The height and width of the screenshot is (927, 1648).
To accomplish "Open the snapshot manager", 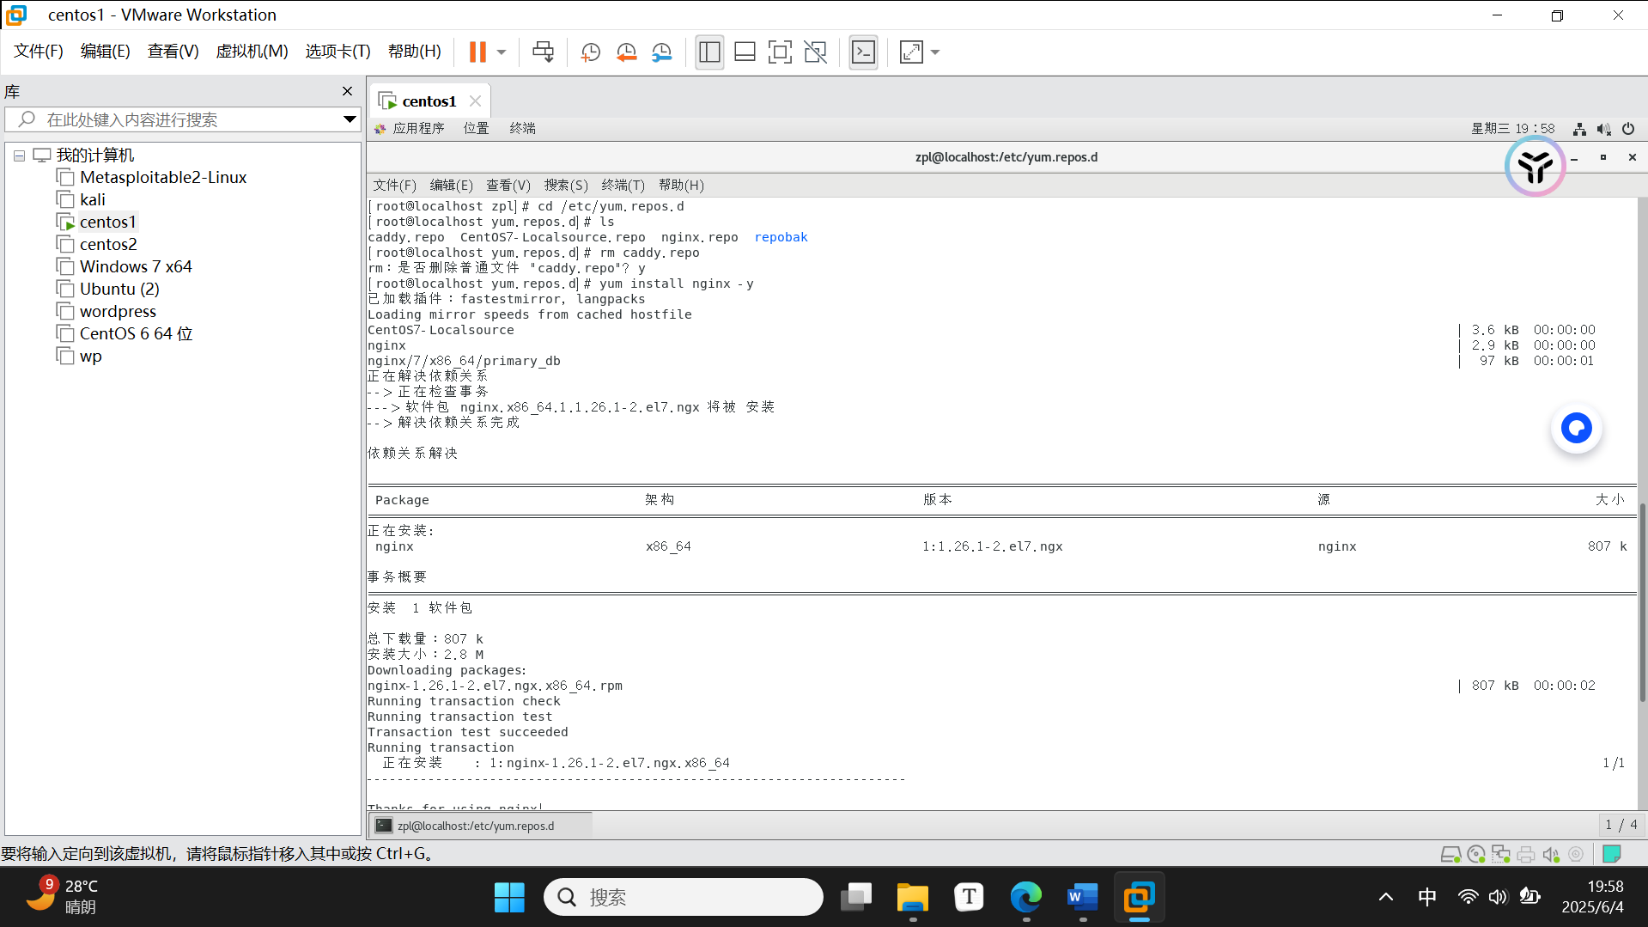I will tap(661, 52).
